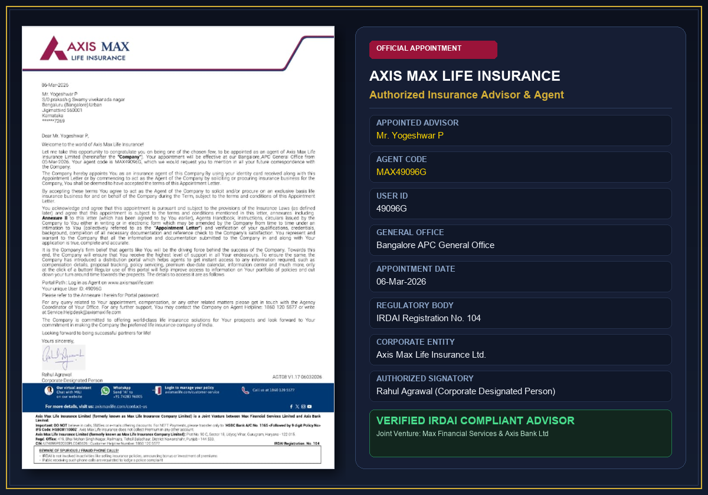The height and width of the screenshot is (495, 708).
Task: Click the login door icon in footer
Action: coord(157,390)
